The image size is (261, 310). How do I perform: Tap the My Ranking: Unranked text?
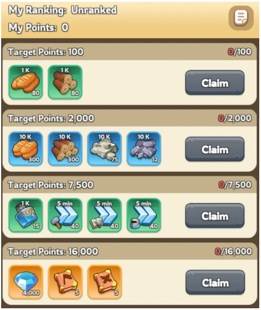click(x=63, y=10)
